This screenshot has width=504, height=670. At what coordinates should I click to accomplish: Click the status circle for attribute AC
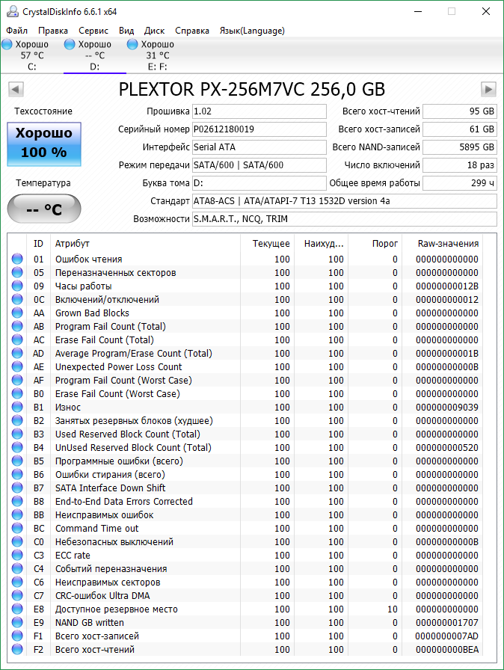(x=17, y=339)
